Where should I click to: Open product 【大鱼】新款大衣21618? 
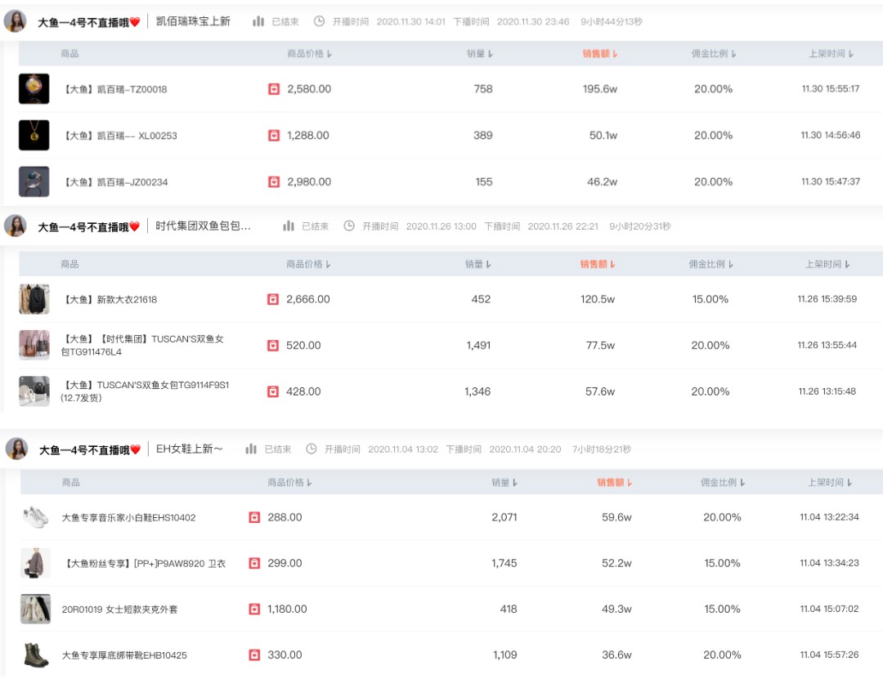[110, 300]
